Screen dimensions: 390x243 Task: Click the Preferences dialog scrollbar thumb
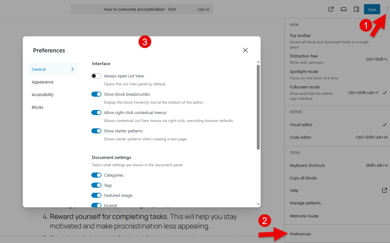pyautogui.click(x=258, y=107)
